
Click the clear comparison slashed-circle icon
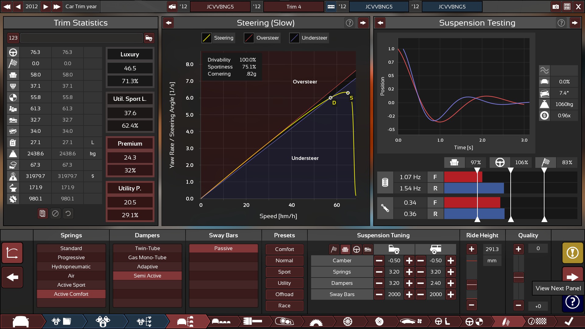click(x=55, y=214)
